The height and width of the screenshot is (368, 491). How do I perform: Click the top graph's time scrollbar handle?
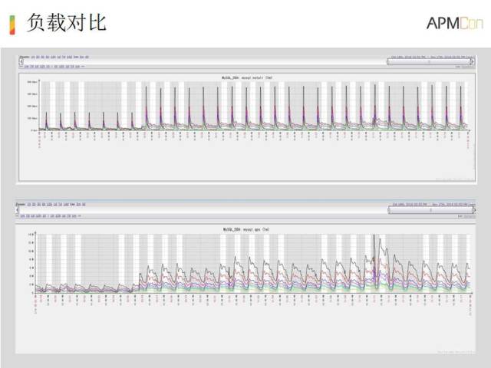click(429, 62)
